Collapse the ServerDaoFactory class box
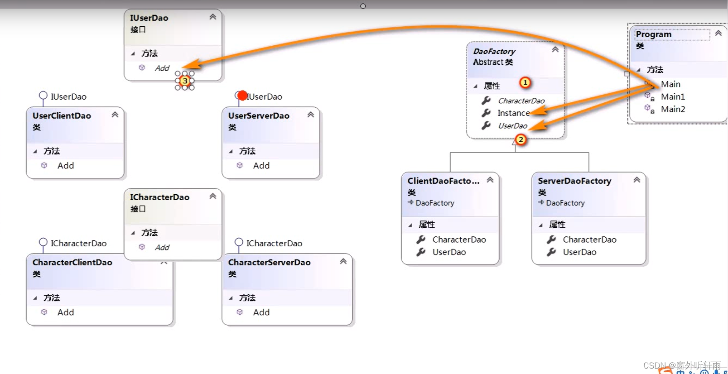Screen dimensions: 728x374 click(636, 180)
